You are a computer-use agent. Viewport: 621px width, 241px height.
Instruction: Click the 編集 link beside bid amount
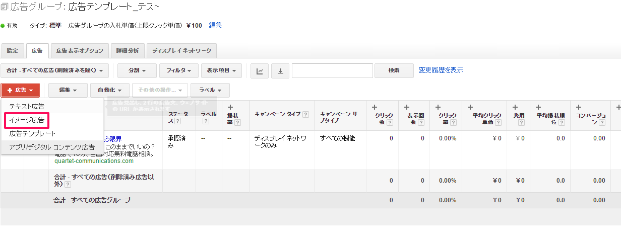pos(215,25)
